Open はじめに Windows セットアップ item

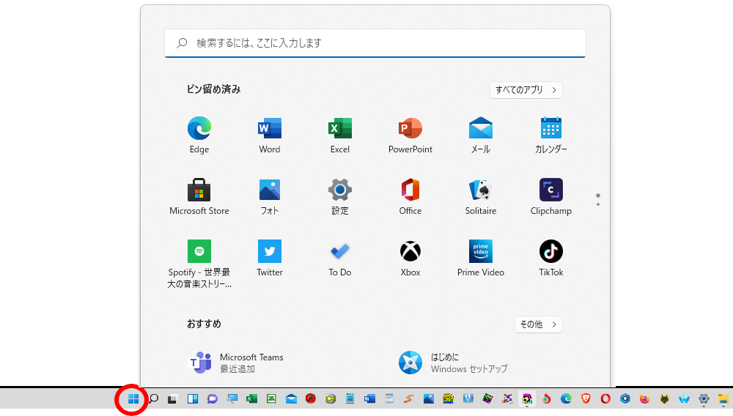tap(453, 363)
